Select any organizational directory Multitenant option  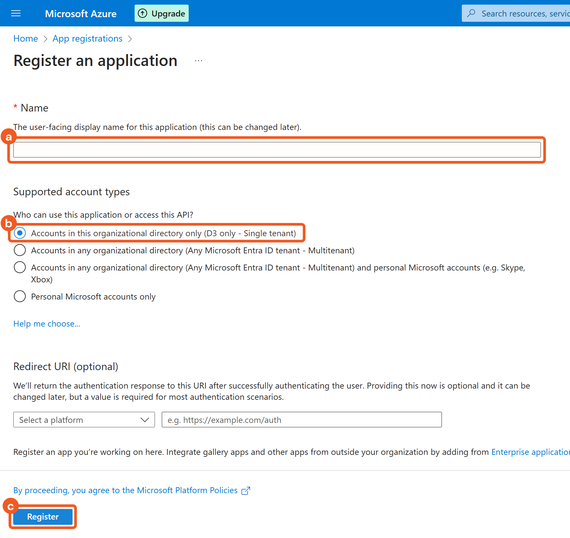20,250
